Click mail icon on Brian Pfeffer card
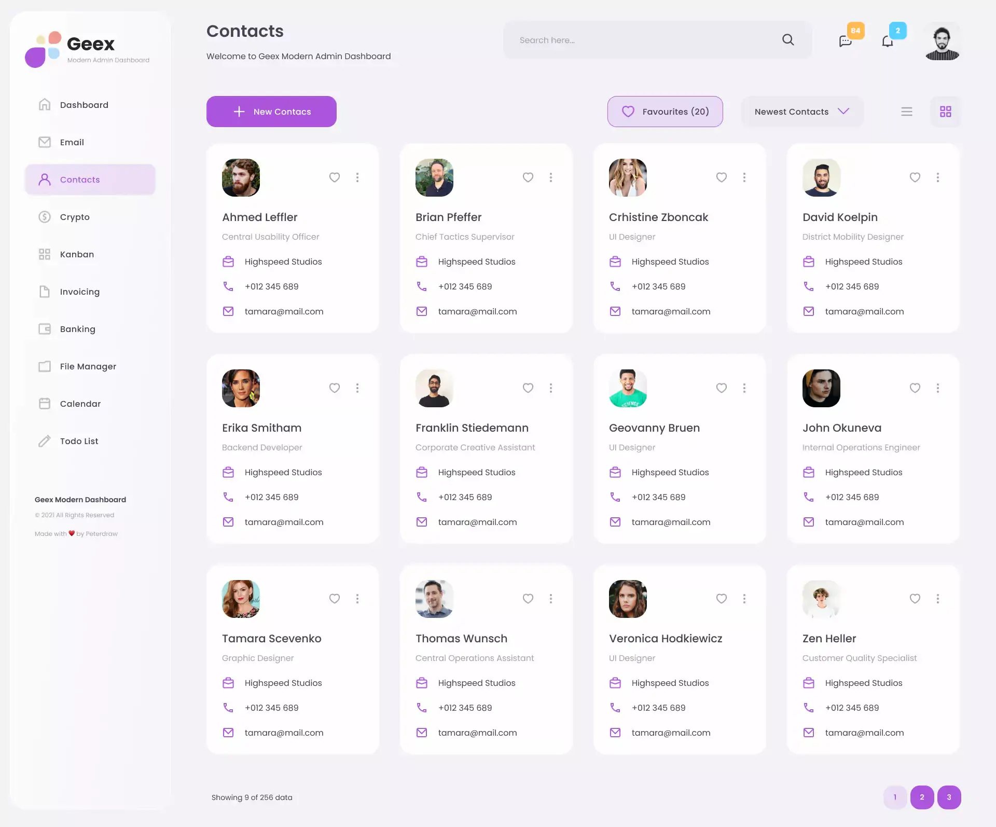The height and width of the screenshot is (827, 996). click(x=422, y=311)
